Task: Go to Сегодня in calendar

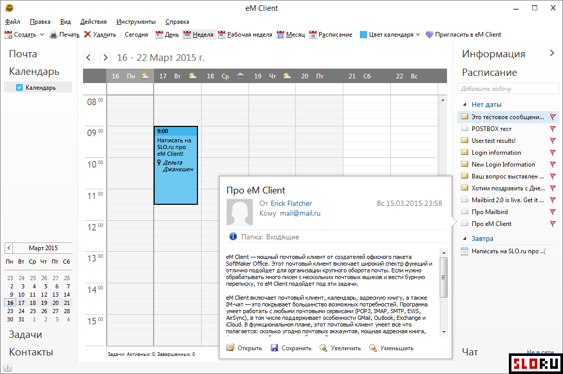Action: 136,35
